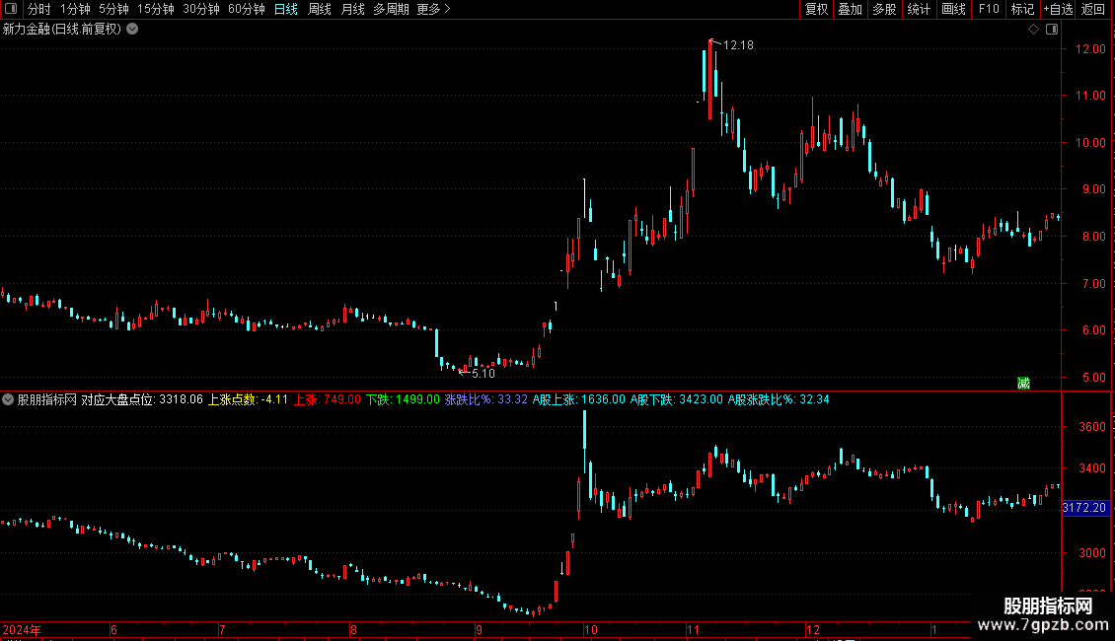Viewport: 1115px width, 641px height.
Task: Select the 15分钟 period
Action: (155, 9)
